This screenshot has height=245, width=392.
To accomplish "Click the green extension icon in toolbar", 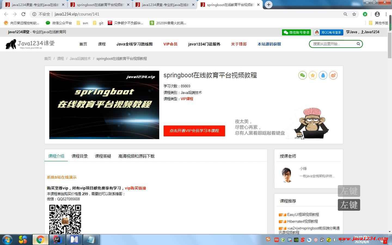I will (x=365, y=14).
